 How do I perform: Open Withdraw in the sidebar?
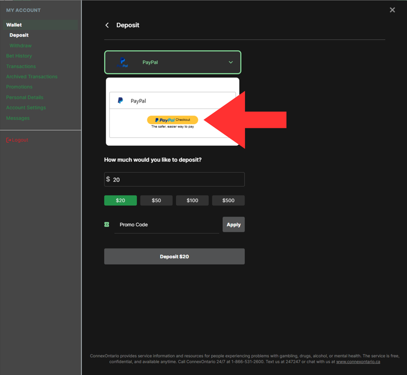pyautogui.click(x=21, y=46)
